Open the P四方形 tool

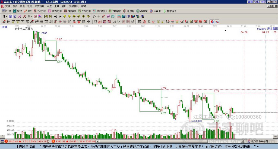click(x=40, y=11)
